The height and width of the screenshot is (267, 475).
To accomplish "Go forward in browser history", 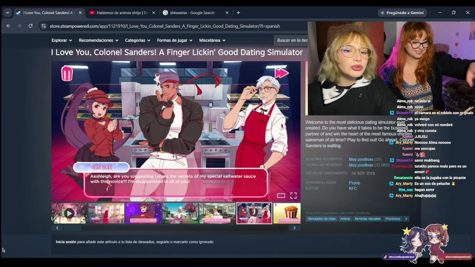I will click(19, 26).
